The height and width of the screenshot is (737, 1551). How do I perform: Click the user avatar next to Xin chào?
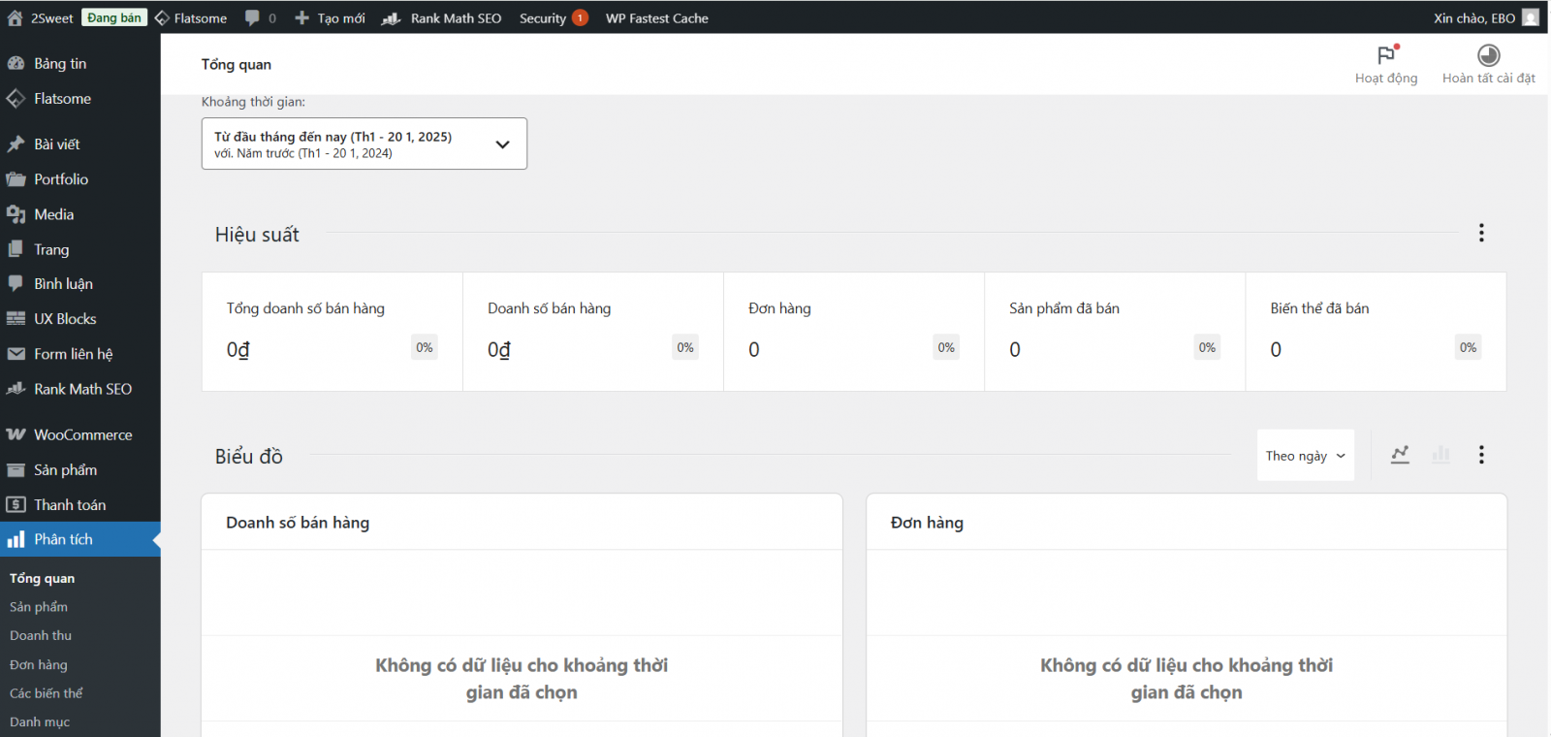[1530, 17]
